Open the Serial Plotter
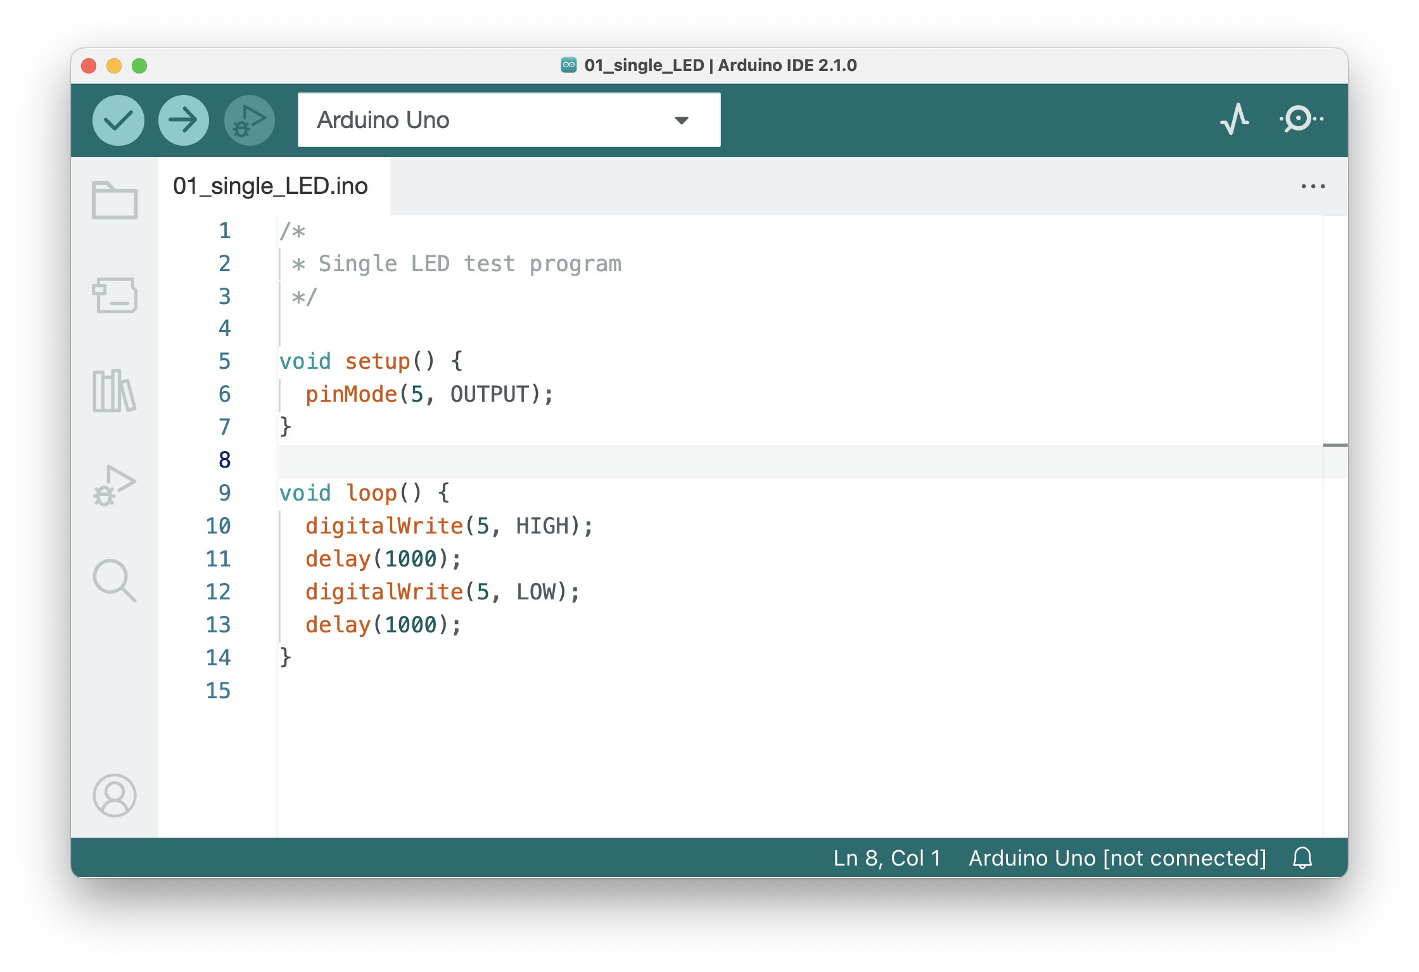 click(1235, 120)
